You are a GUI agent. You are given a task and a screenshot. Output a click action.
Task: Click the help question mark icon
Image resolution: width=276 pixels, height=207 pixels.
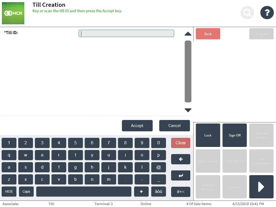267,12
